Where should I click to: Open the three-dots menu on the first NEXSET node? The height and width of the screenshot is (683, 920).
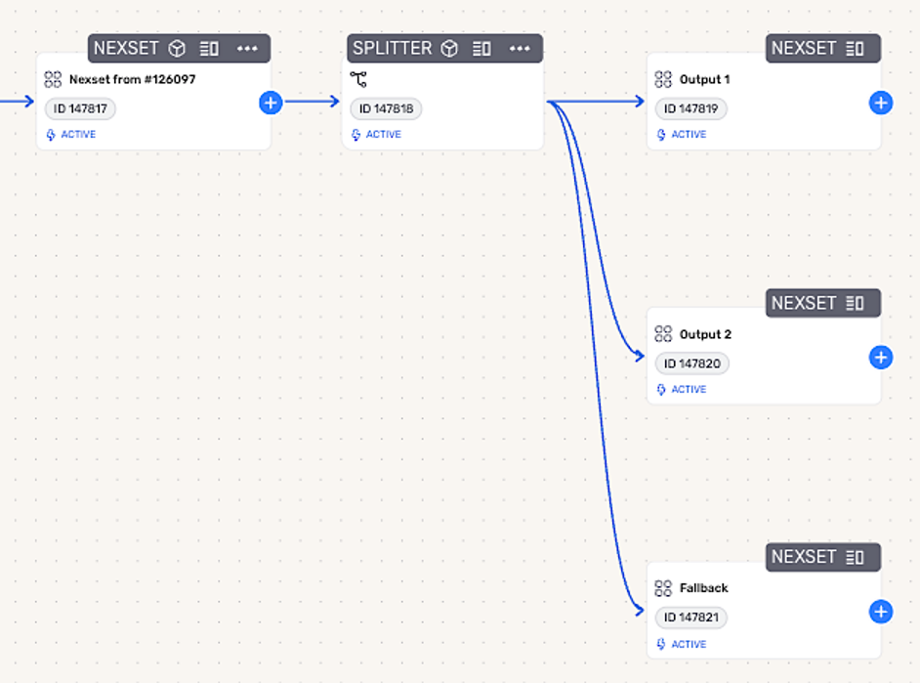tap(247, 48)
